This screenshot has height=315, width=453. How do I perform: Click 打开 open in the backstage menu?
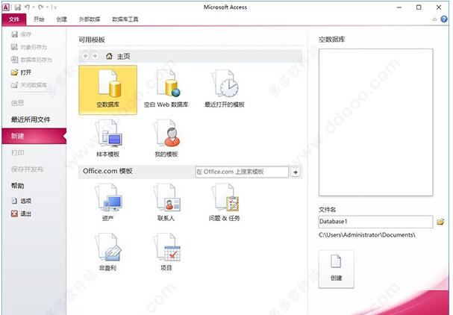[x=21, y=72]
